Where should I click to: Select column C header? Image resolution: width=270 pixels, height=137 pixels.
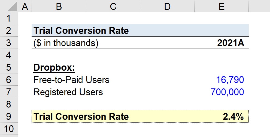point(113,6)
